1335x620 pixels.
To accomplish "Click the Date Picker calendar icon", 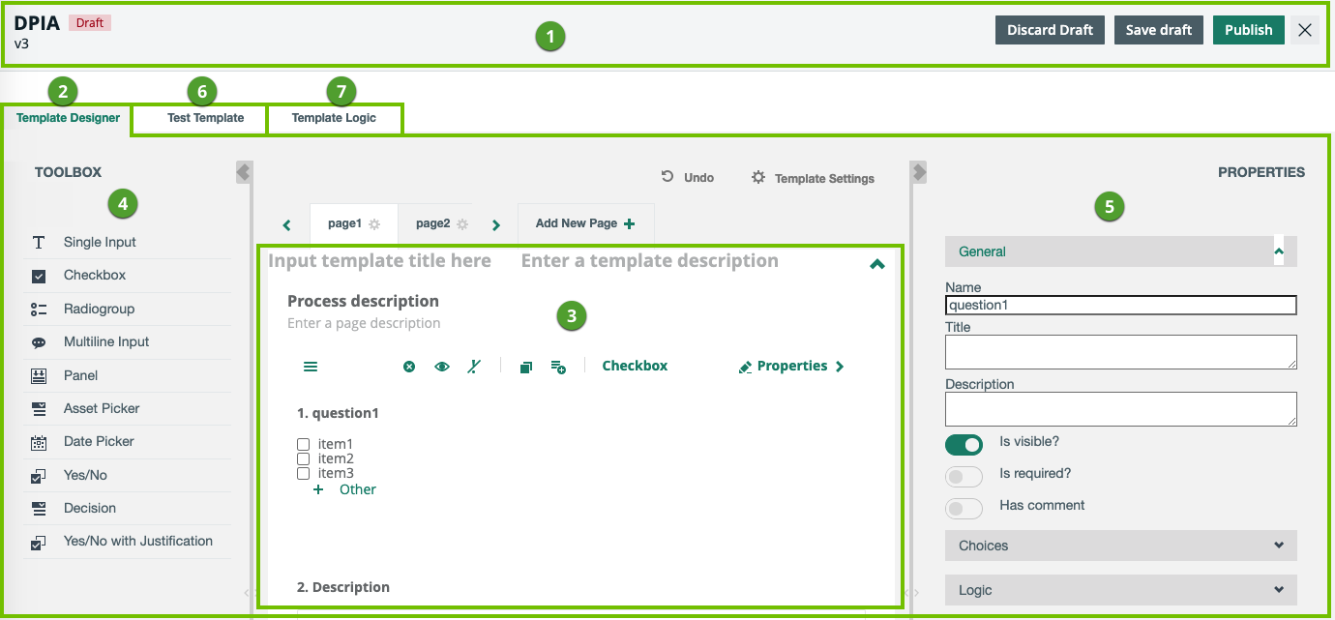I will coord(39,442).
